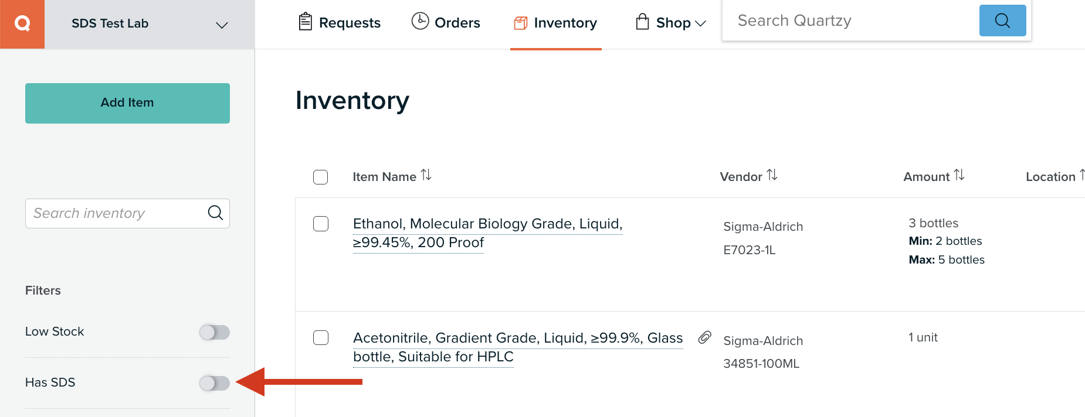1085x417 pixels.
Task: Check the Acetonitrile item checkbox
Action: pos(321,338)
